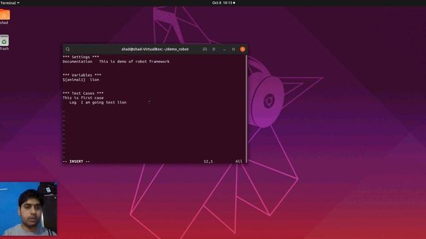This screenshot has width=426, height=239.
Task: Close the terminal window
Action: coord(242,49)
